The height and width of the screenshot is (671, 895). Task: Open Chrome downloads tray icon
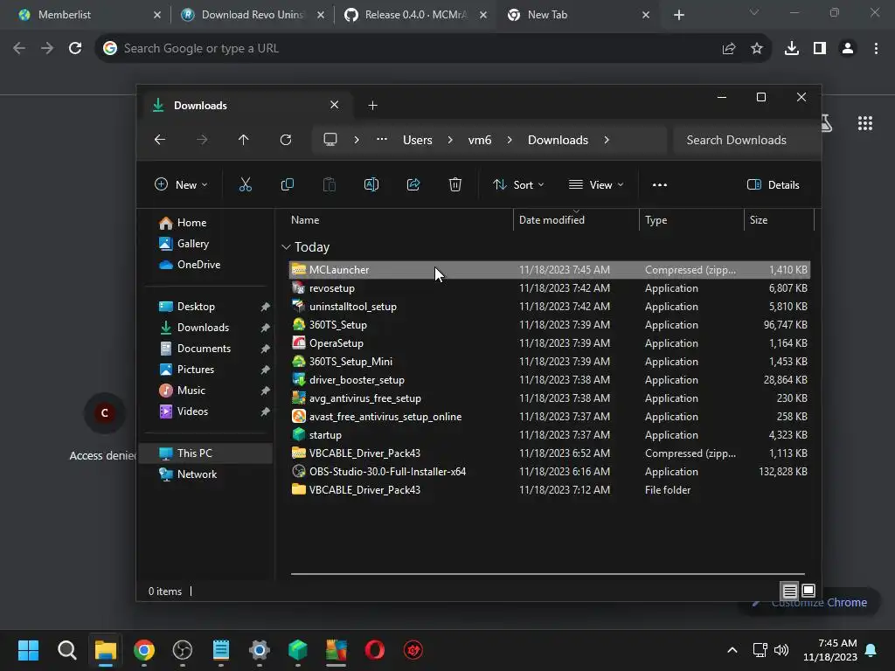point(792,49)
